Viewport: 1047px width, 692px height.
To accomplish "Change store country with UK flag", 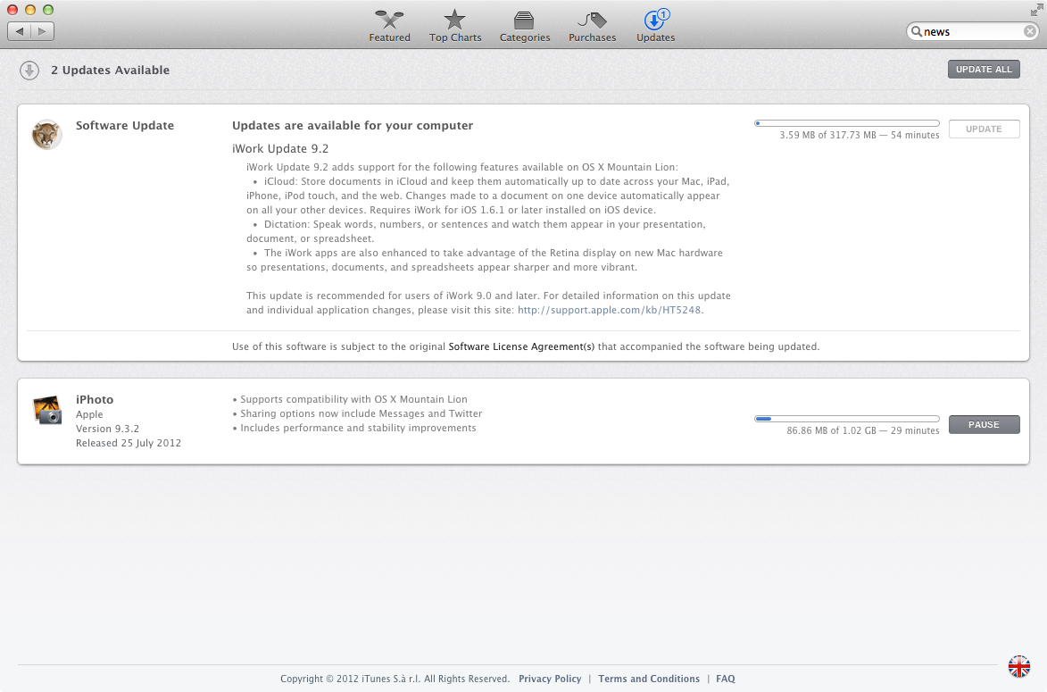I will point(1019,666).
